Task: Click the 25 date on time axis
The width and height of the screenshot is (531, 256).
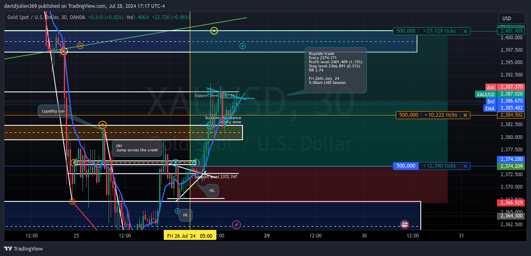Action: click(76, 236)
